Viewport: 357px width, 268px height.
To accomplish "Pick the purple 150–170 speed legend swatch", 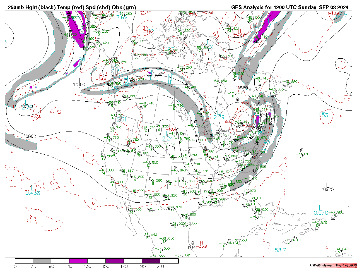I will pyautogui.click(x=115, y=261).
